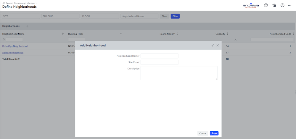The image size is (296, 139).
Task: Click the Capacity column header
Action: (221, 34)
